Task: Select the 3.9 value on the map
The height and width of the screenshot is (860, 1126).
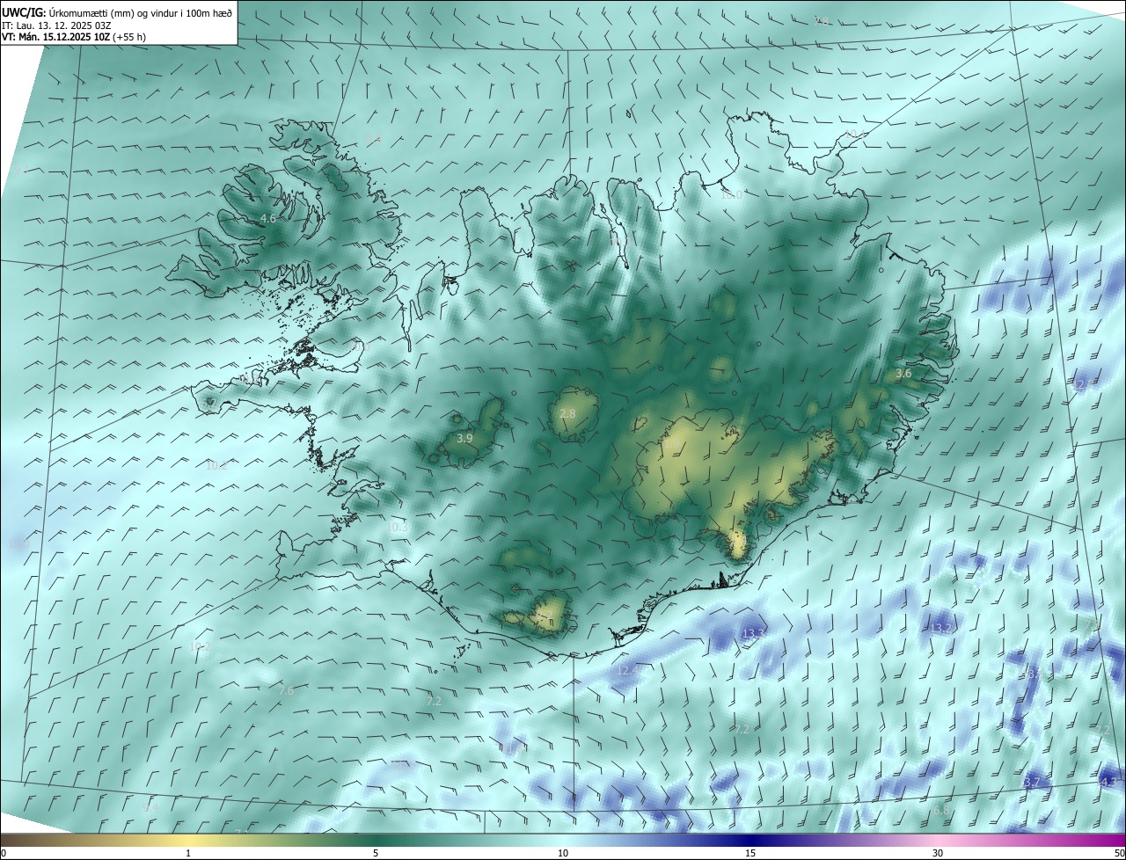Action: point(465,438)
